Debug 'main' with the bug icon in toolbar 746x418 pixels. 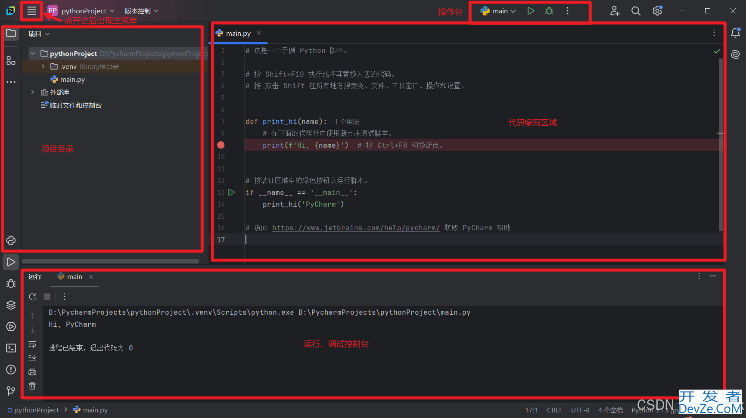click(x=549, y=11)
